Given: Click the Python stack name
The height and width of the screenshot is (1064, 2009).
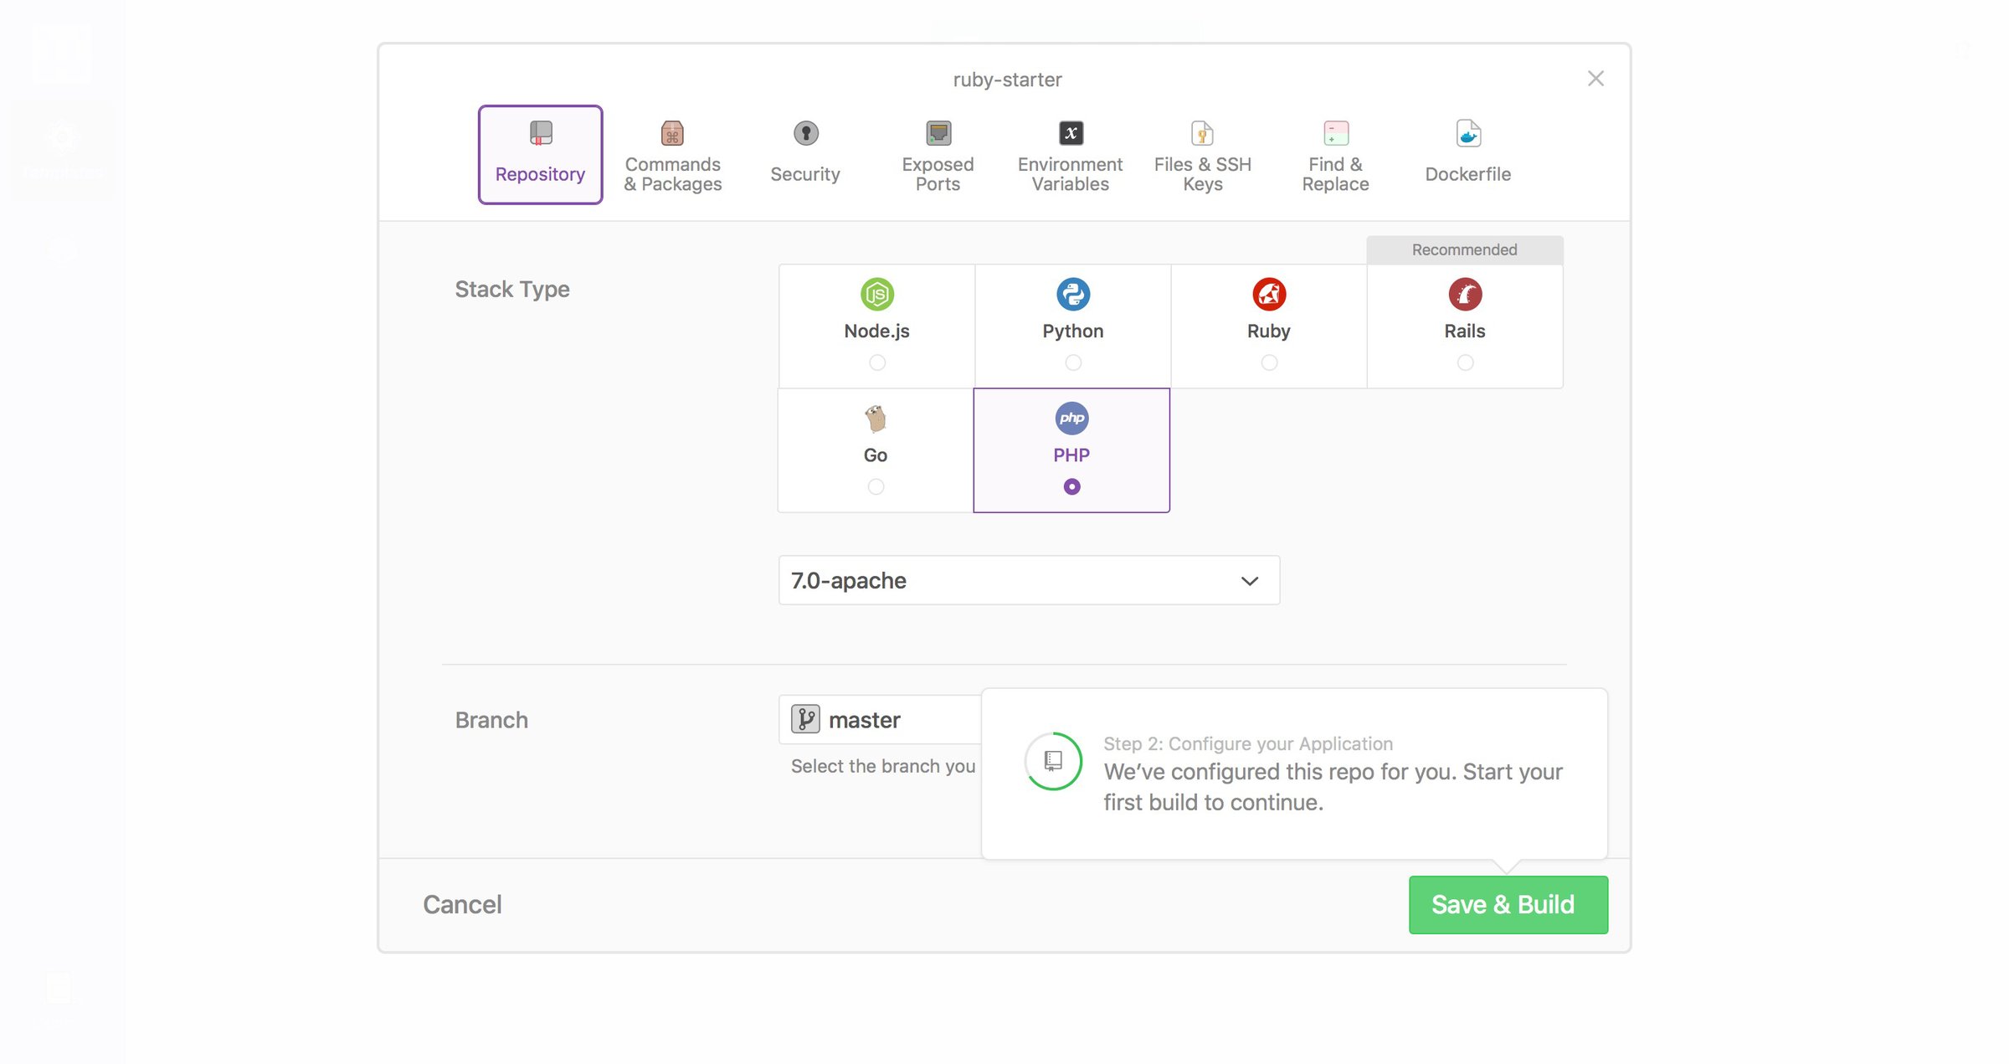Looking at the screenshot, I should point(1073,331).
